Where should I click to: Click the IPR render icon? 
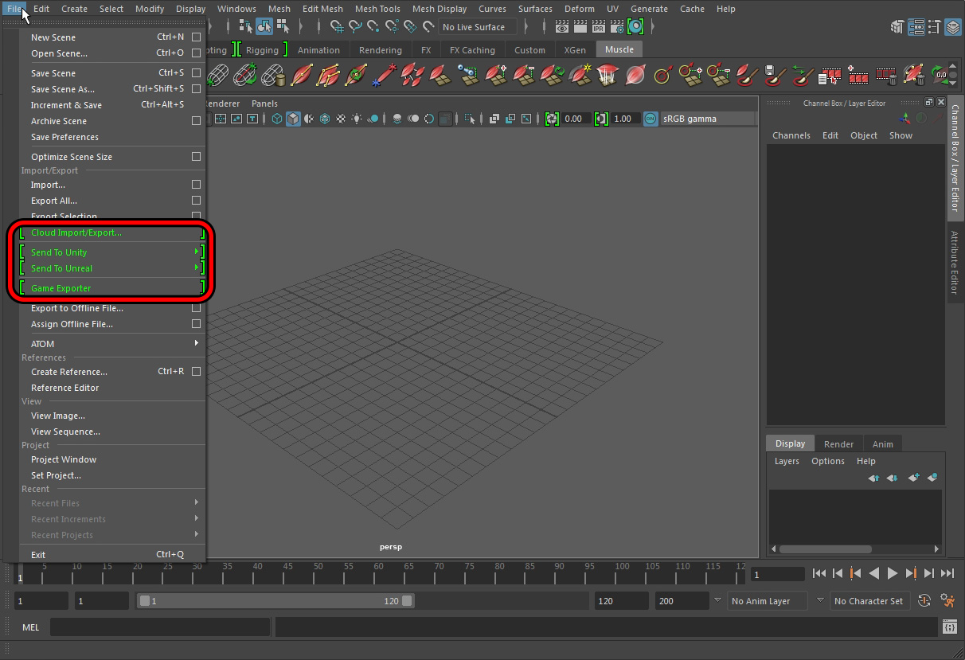point(598,27)
